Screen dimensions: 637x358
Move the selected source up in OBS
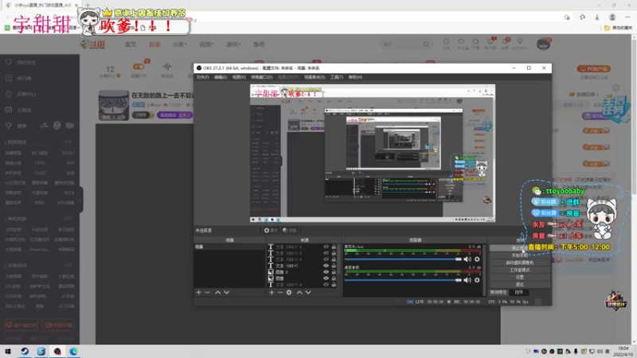299,292
